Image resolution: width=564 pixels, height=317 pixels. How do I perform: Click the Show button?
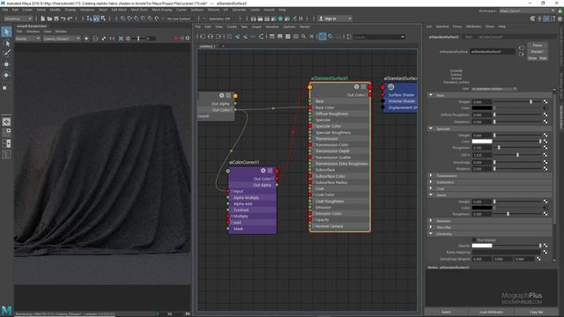[x=532, y=58]
